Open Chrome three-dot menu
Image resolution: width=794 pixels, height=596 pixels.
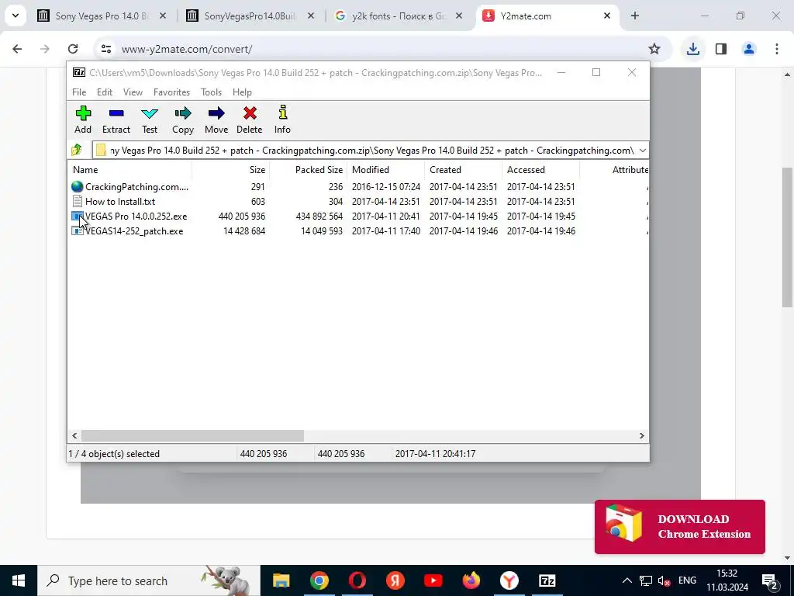777,49
